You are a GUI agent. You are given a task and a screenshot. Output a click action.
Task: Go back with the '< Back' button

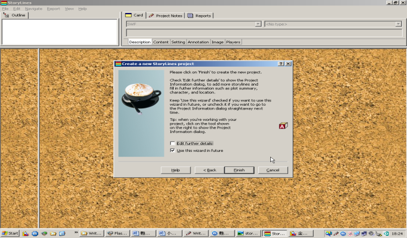click(x=209, y=170)
